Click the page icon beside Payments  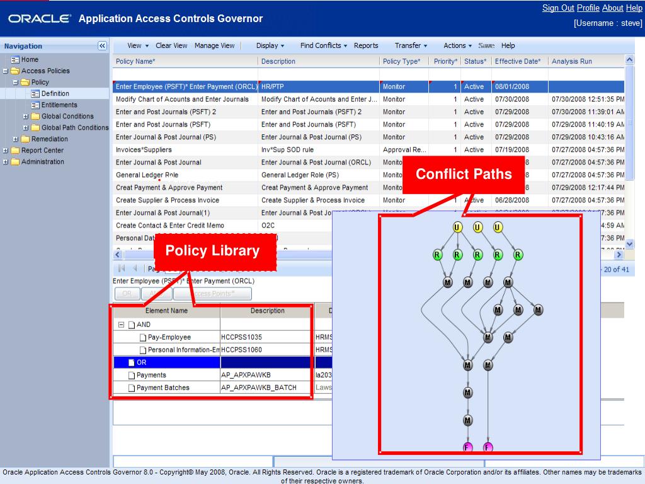coord(132,376)
